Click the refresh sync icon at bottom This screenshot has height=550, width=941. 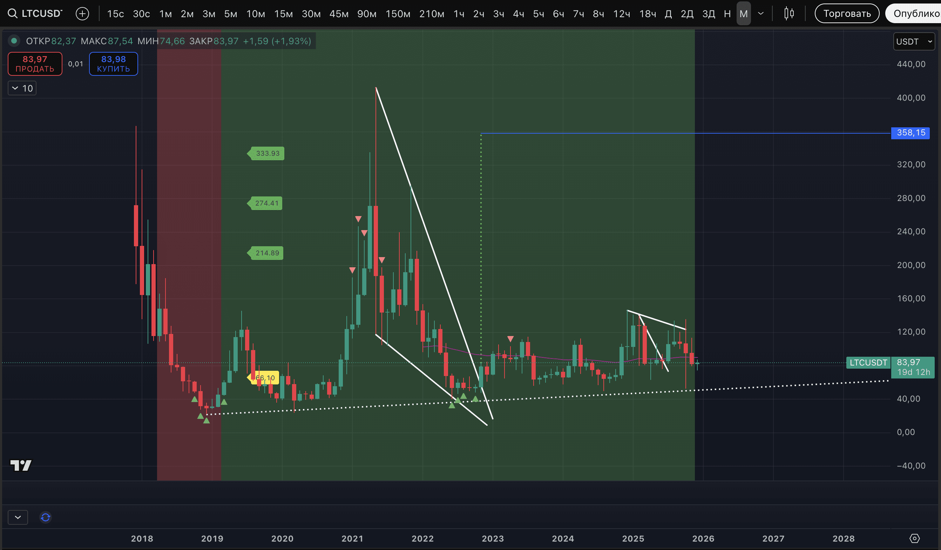(x=46, y=517)
